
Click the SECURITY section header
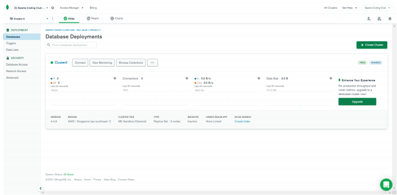tap(15, 58)
